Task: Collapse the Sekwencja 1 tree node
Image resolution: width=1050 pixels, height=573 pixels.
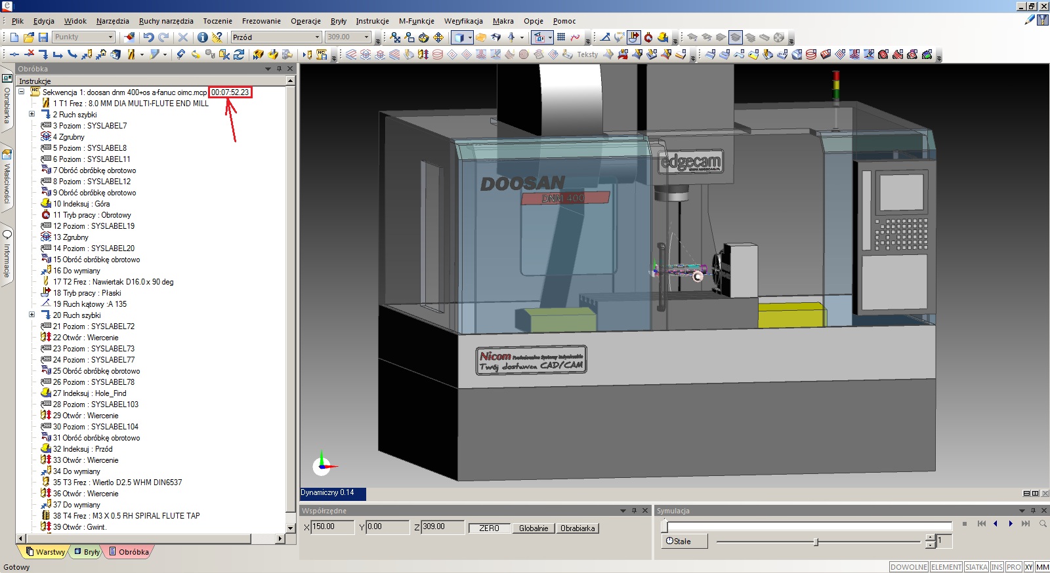Action: coord(22,92)
